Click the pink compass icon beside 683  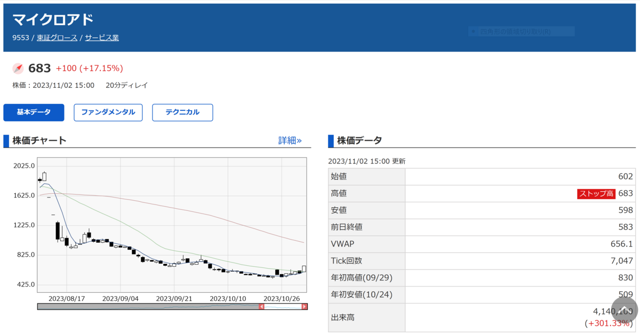tap(18, 68)
